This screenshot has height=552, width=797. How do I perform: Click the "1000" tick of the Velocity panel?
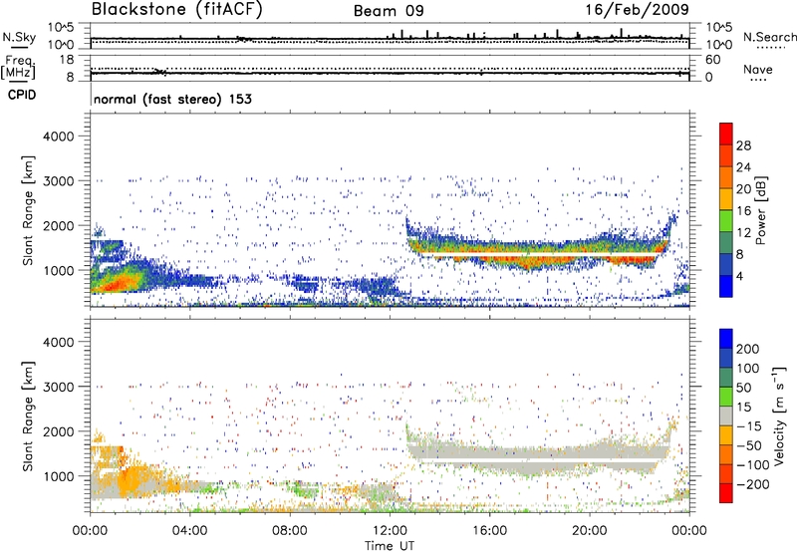coord(58,477)
